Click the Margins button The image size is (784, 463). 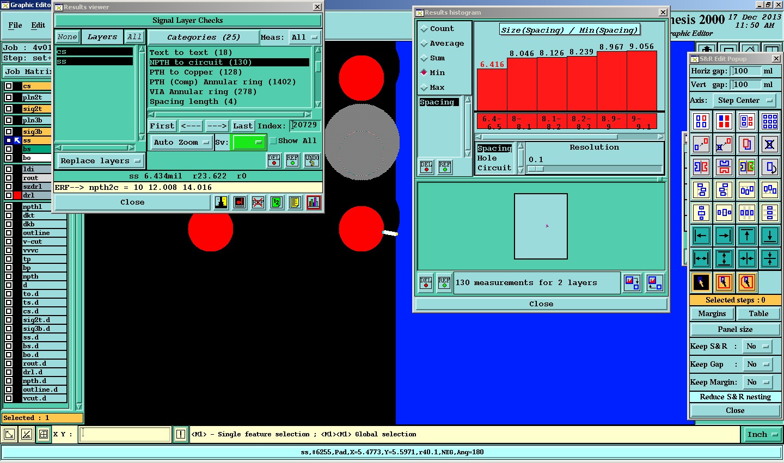pyautogui.click(x=712, y=314)
